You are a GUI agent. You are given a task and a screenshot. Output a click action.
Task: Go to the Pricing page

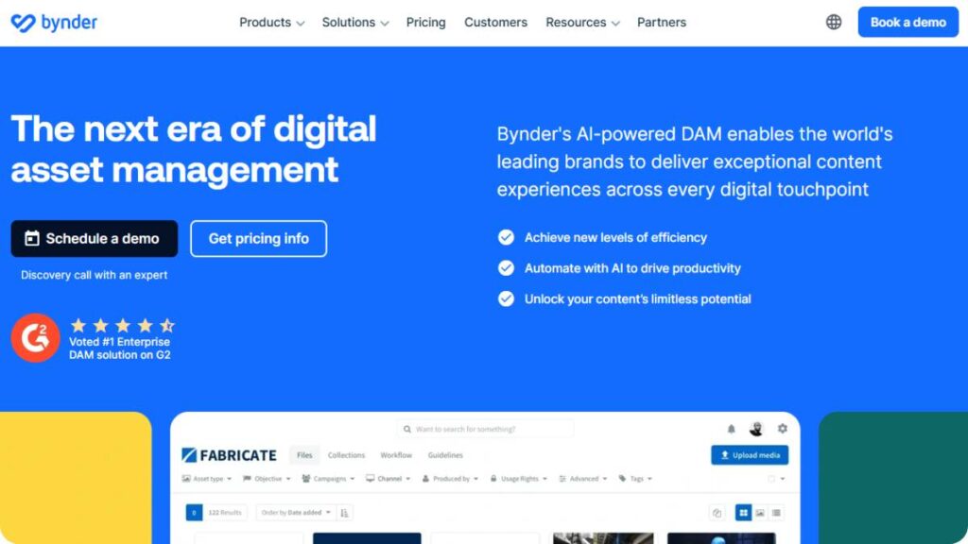[426, 23]
